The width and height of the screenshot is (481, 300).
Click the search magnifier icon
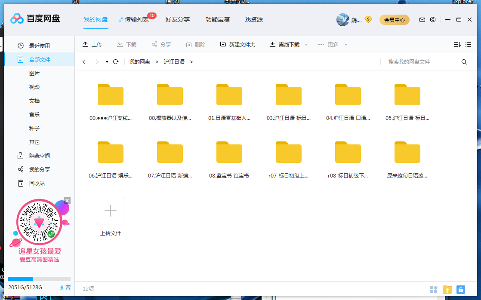click(x=464, y=62)
